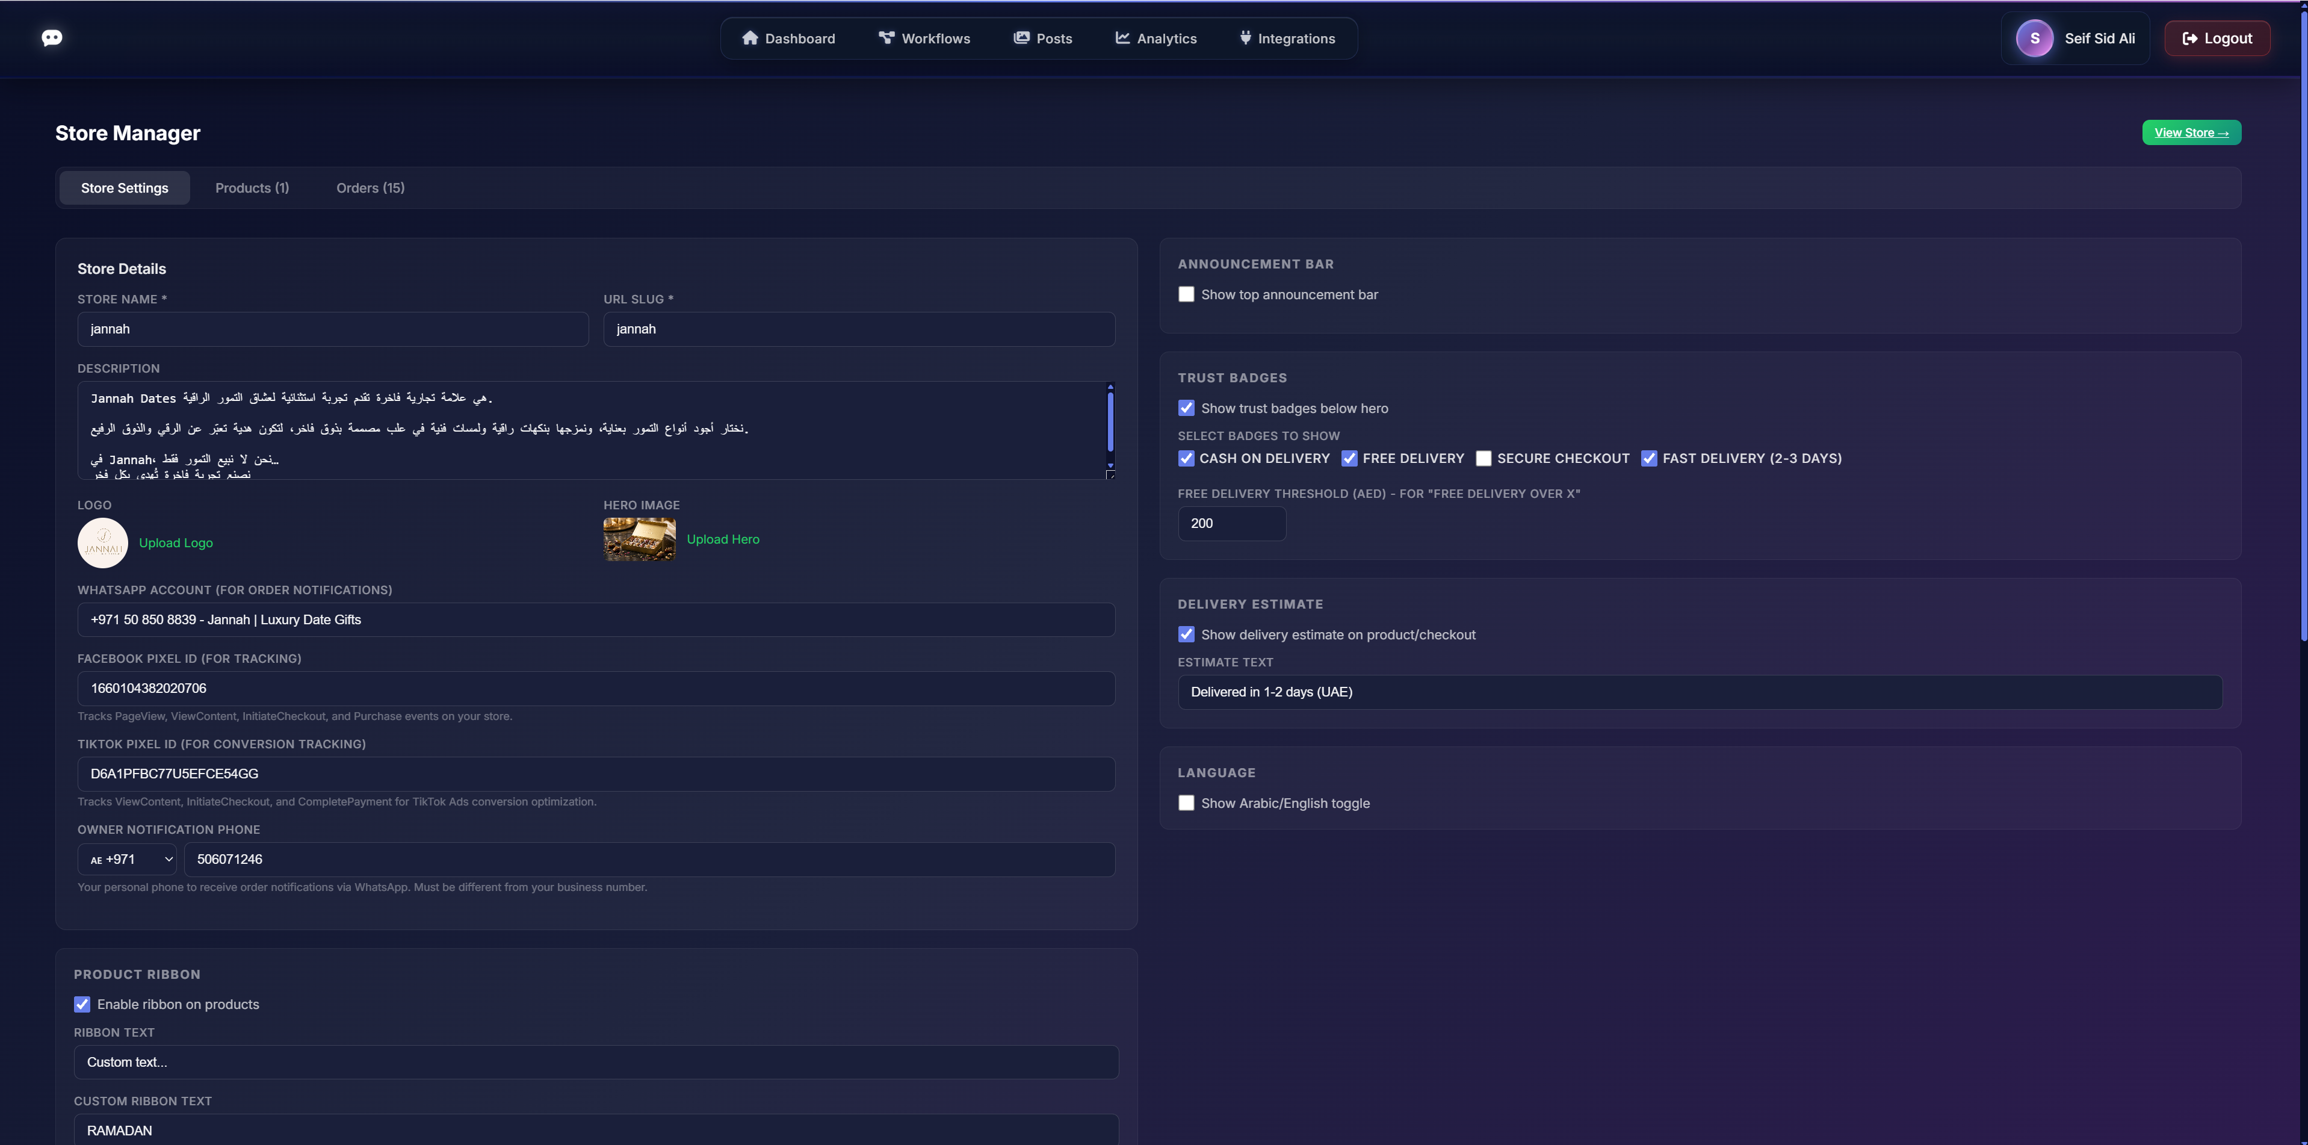This screenshot has height=1145, width=2308.
Task: Open the Orders tab
Action: pos(370,187)
